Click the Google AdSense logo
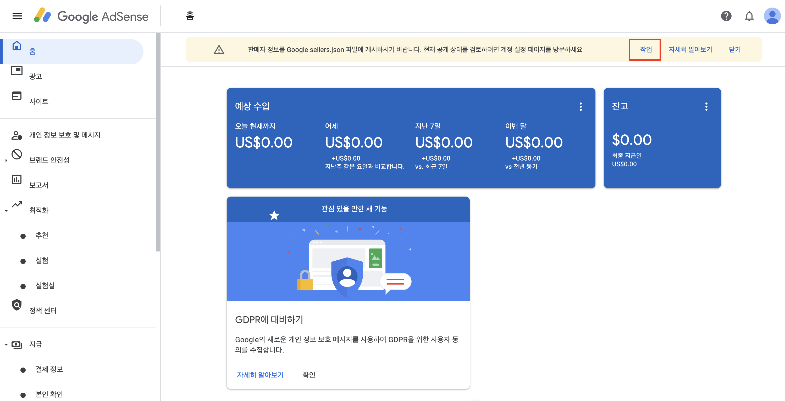Screen dimensions: 785x401 point(91,16)
